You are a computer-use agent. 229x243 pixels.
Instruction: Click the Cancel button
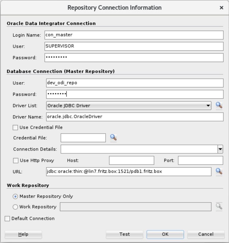tap(206, 234)
